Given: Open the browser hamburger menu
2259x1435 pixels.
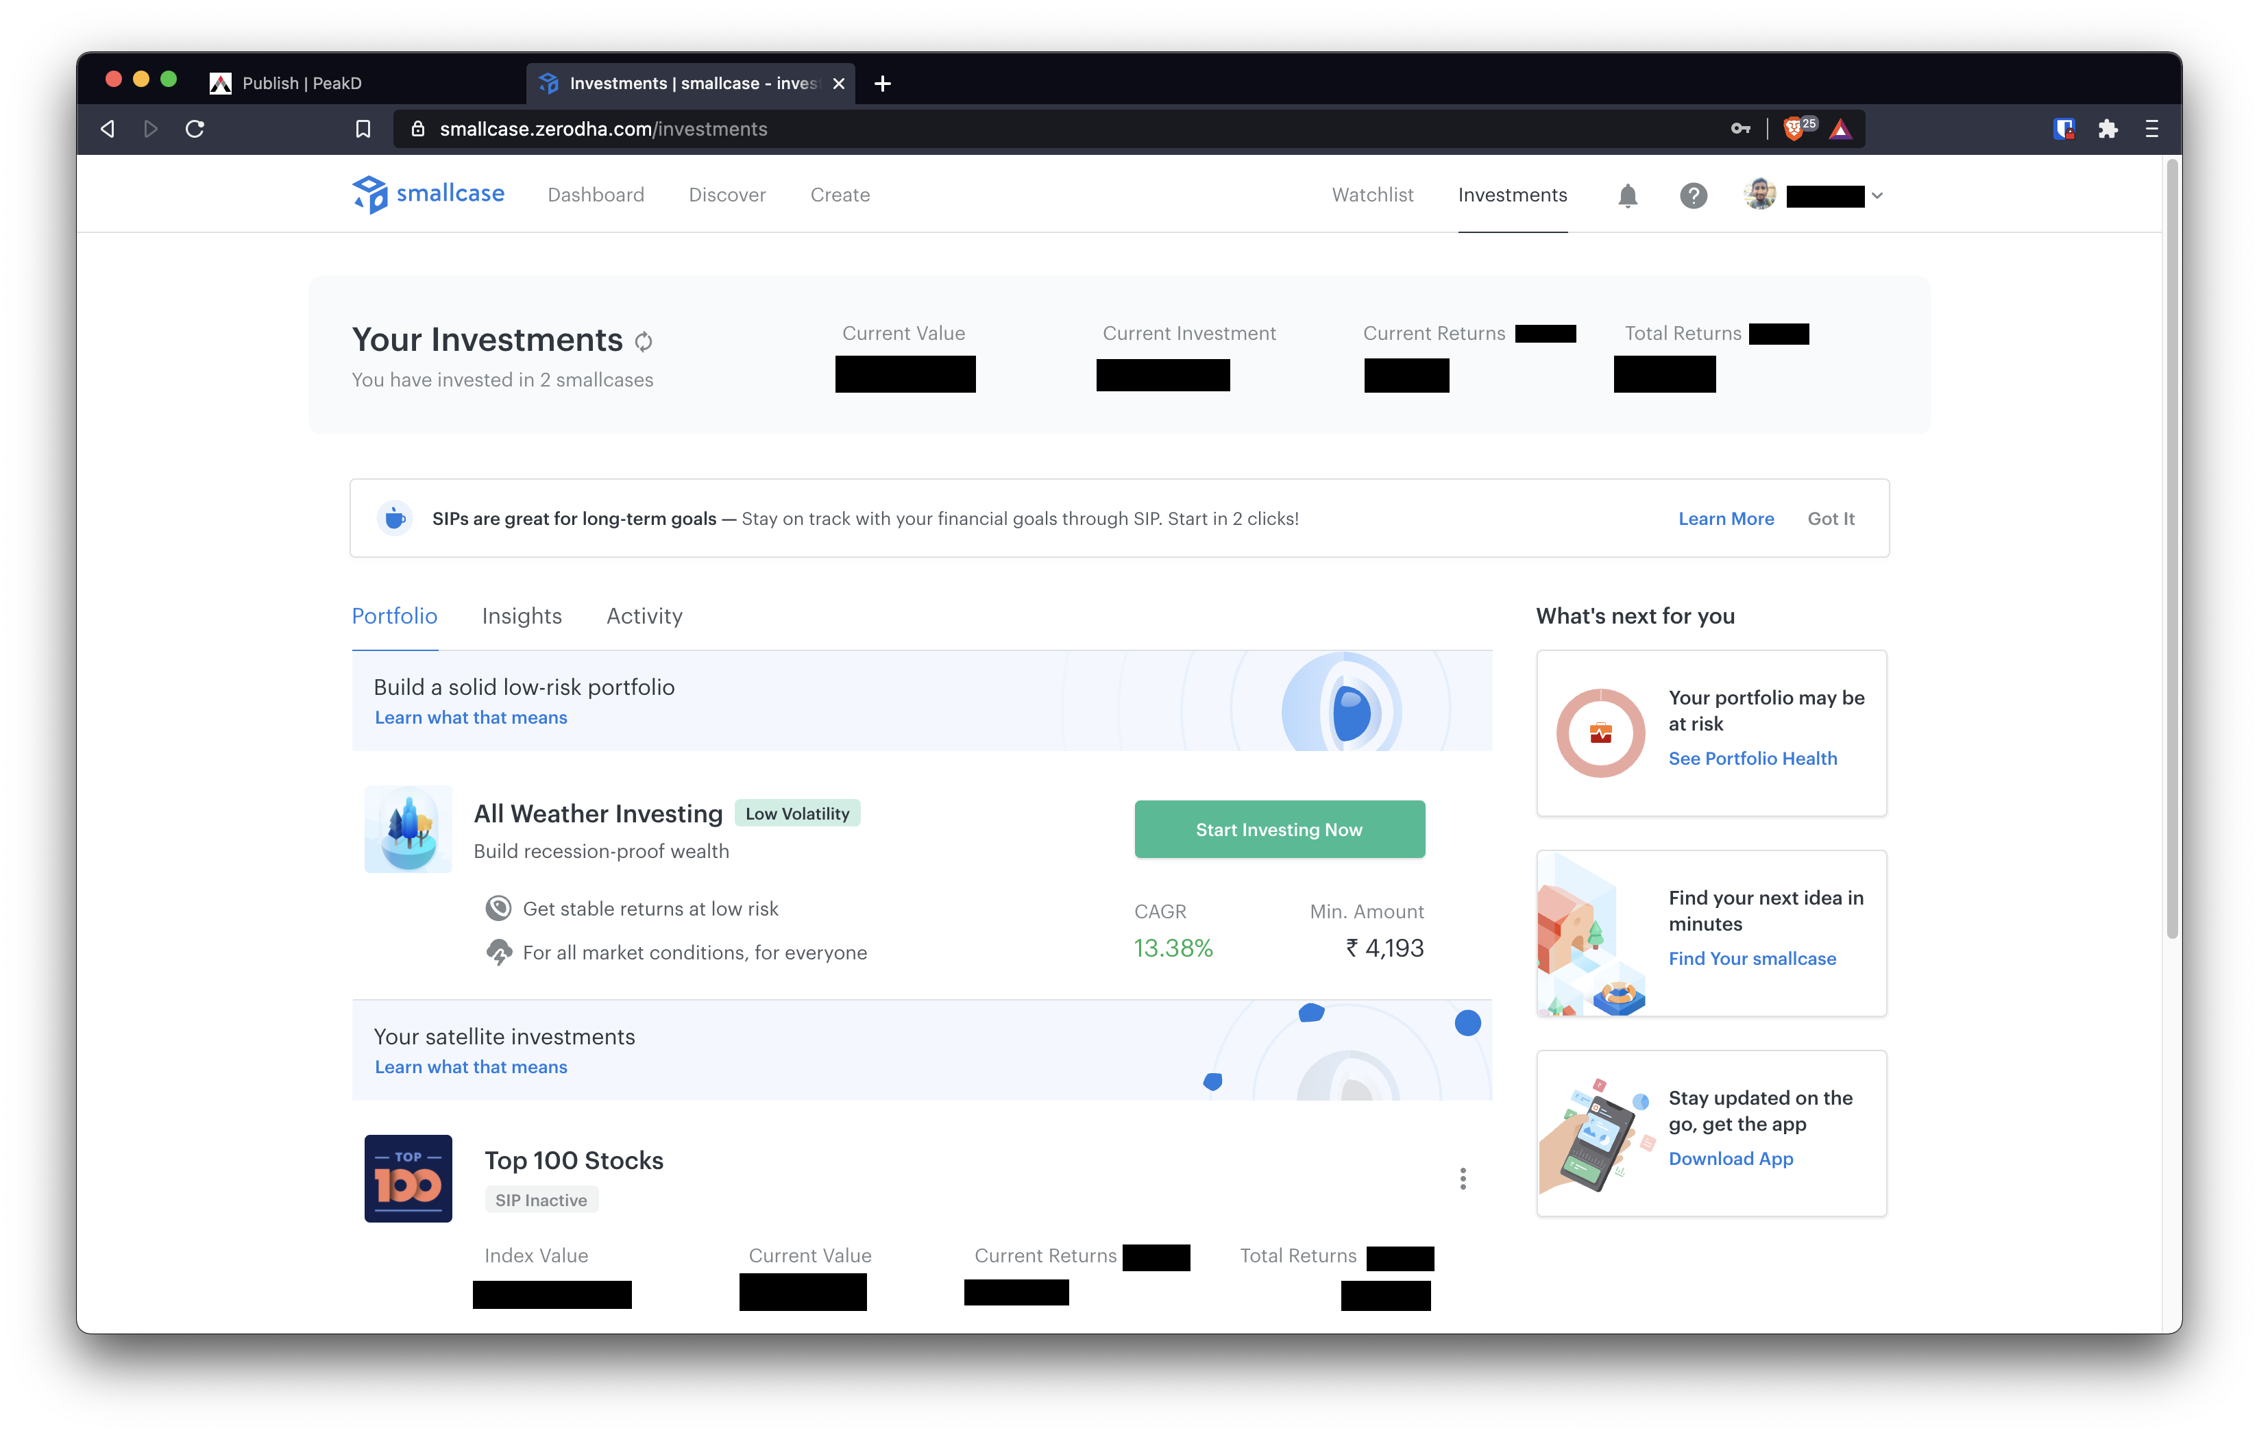Looking at the screenshot, I should click(x=2152, y=129).
